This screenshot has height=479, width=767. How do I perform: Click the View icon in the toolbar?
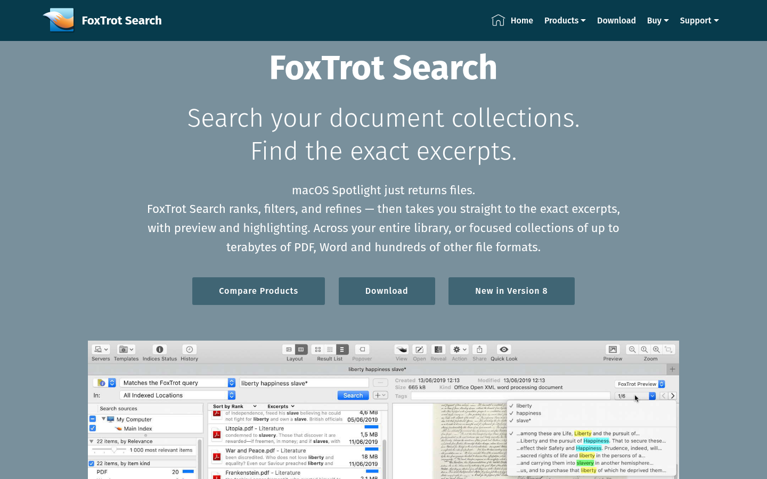point(402,350)
